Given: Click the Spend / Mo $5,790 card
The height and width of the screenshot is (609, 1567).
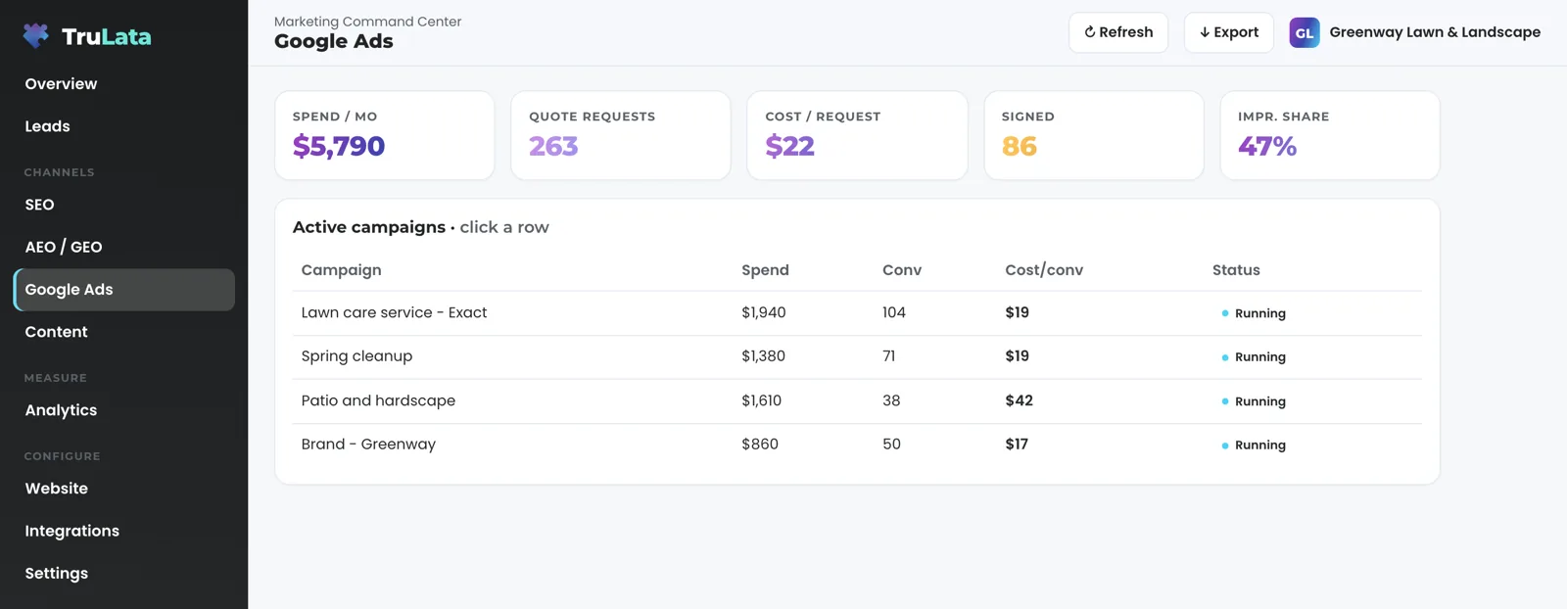Looking at the screenshot, I should click(x=385, y=135).
